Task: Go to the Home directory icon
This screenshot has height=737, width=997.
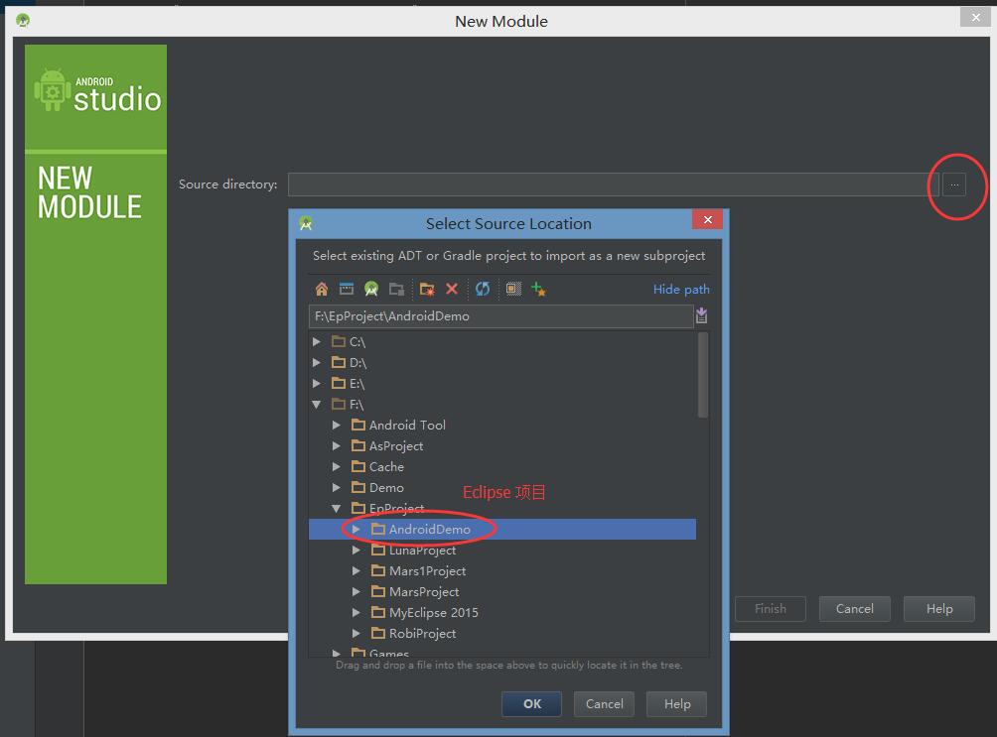Action: 322,289
